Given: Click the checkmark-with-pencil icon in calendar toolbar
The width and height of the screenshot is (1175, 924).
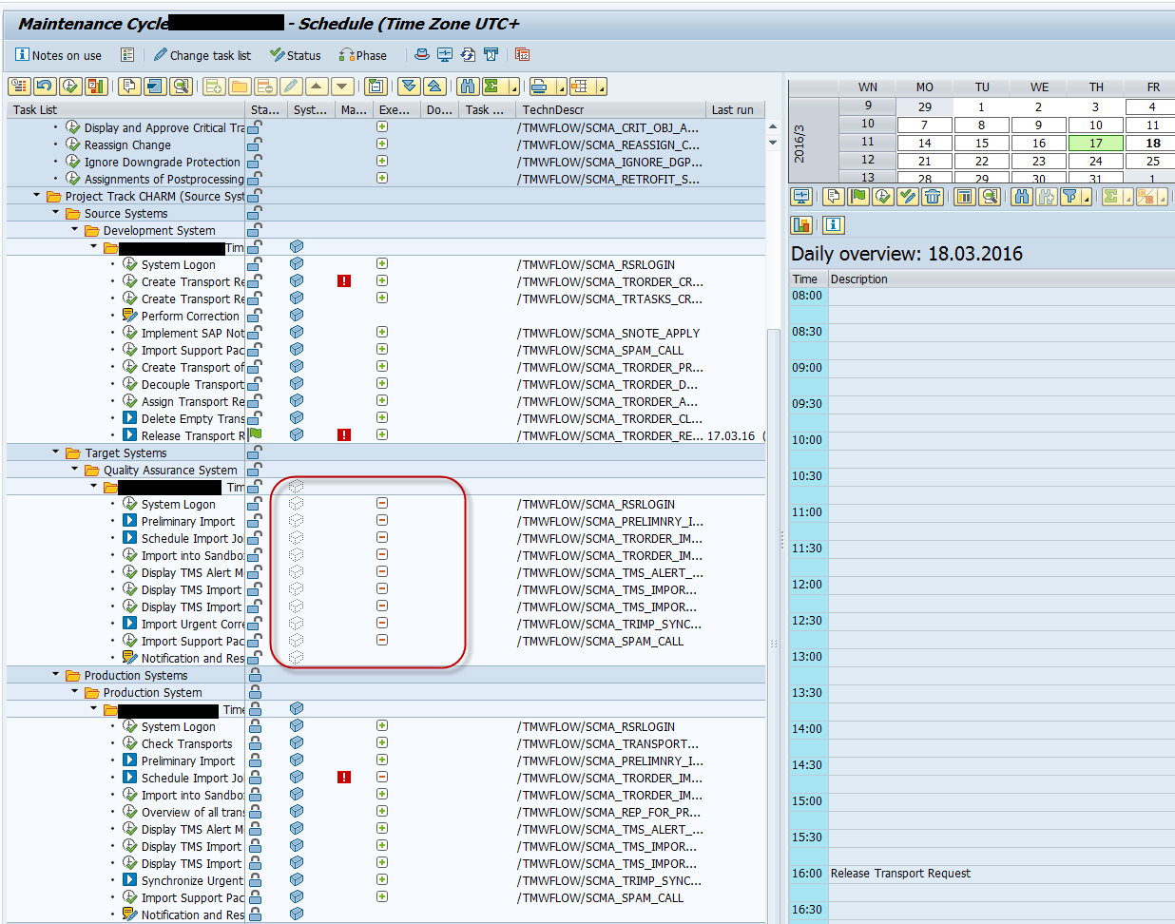Looking at the screenshot, I should (908, 197).
